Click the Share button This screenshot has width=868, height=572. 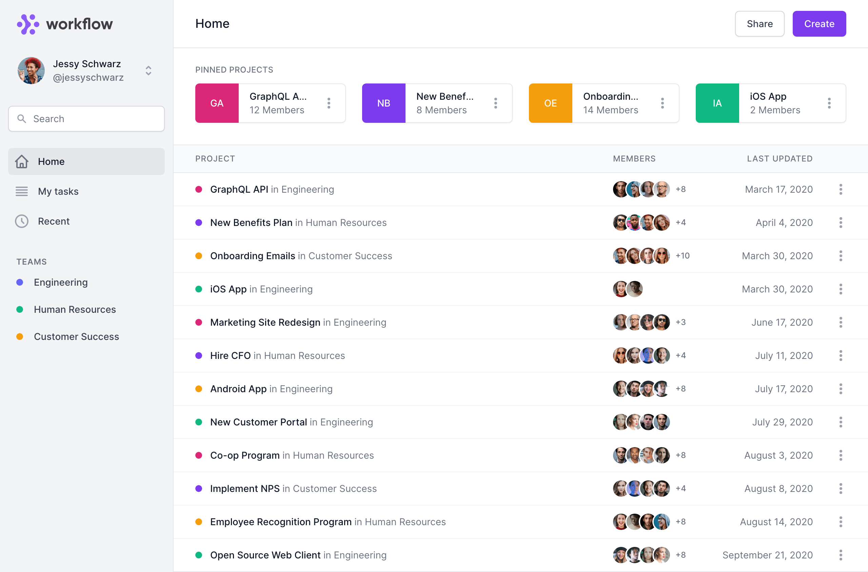759,24
